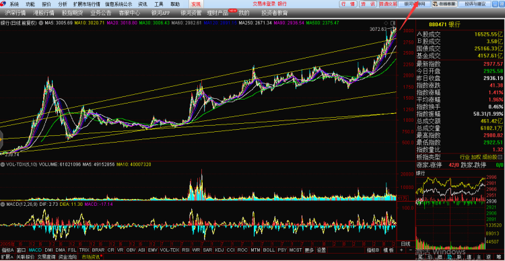Click the MA5 color legend label
The height and width of the screenshot is (261, 505).
(x=59, y=23)
